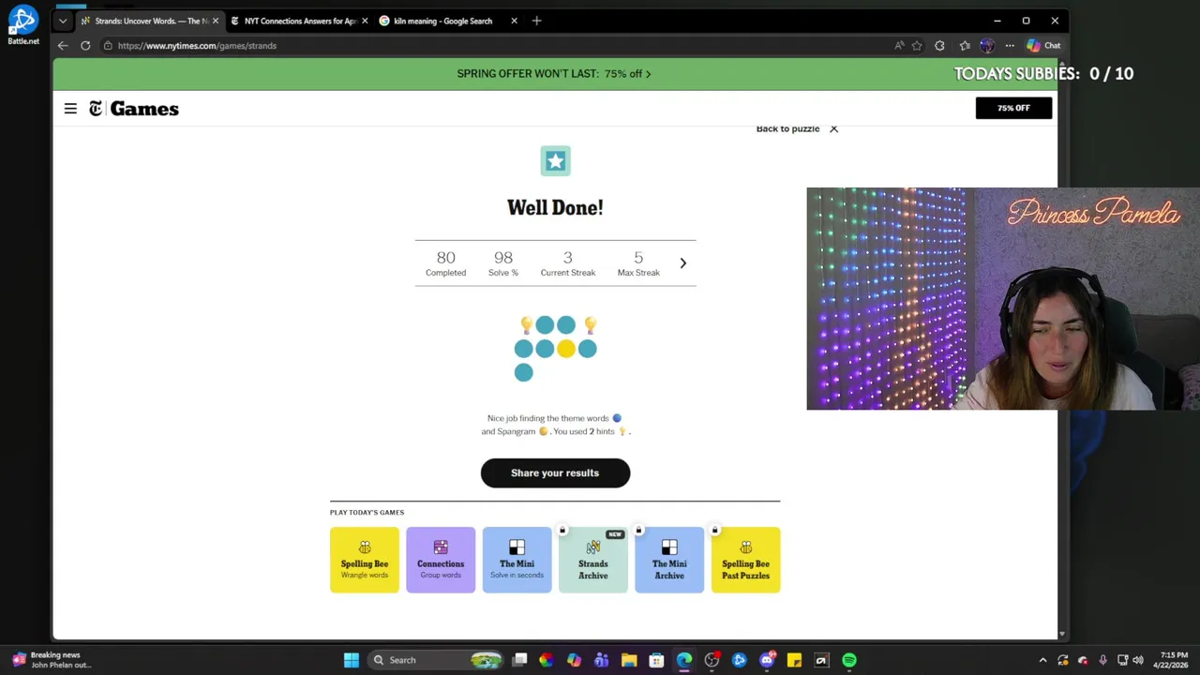Open the Spelling Bee game card
The image size is (1200, 675).
coord(364,560)
